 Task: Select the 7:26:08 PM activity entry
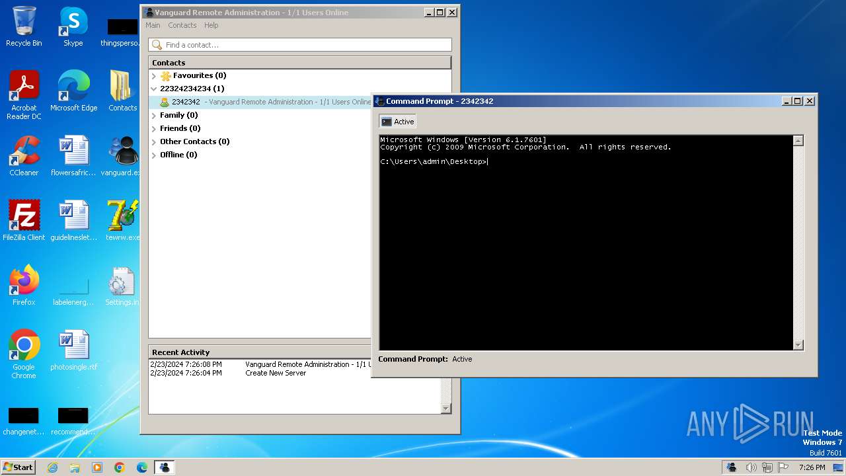(260, 365)
